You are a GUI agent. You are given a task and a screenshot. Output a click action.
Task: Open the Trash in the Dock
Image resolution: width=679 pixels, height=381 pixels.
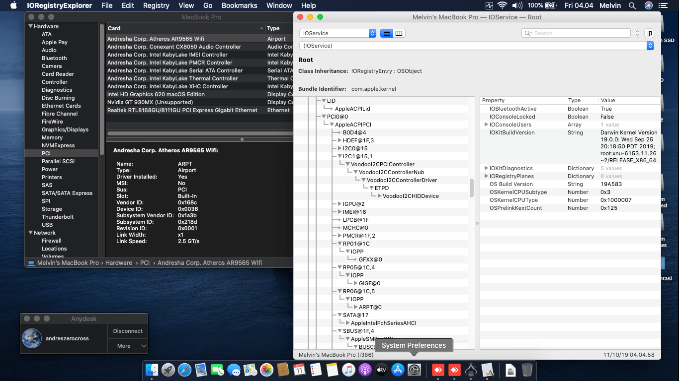[x=527, y=370]
